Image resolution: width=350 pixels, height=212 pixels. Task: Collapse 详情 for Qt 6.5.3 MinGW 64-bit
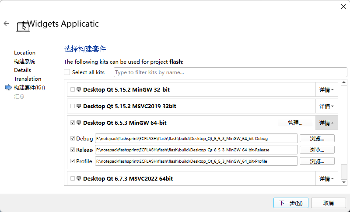326,123
